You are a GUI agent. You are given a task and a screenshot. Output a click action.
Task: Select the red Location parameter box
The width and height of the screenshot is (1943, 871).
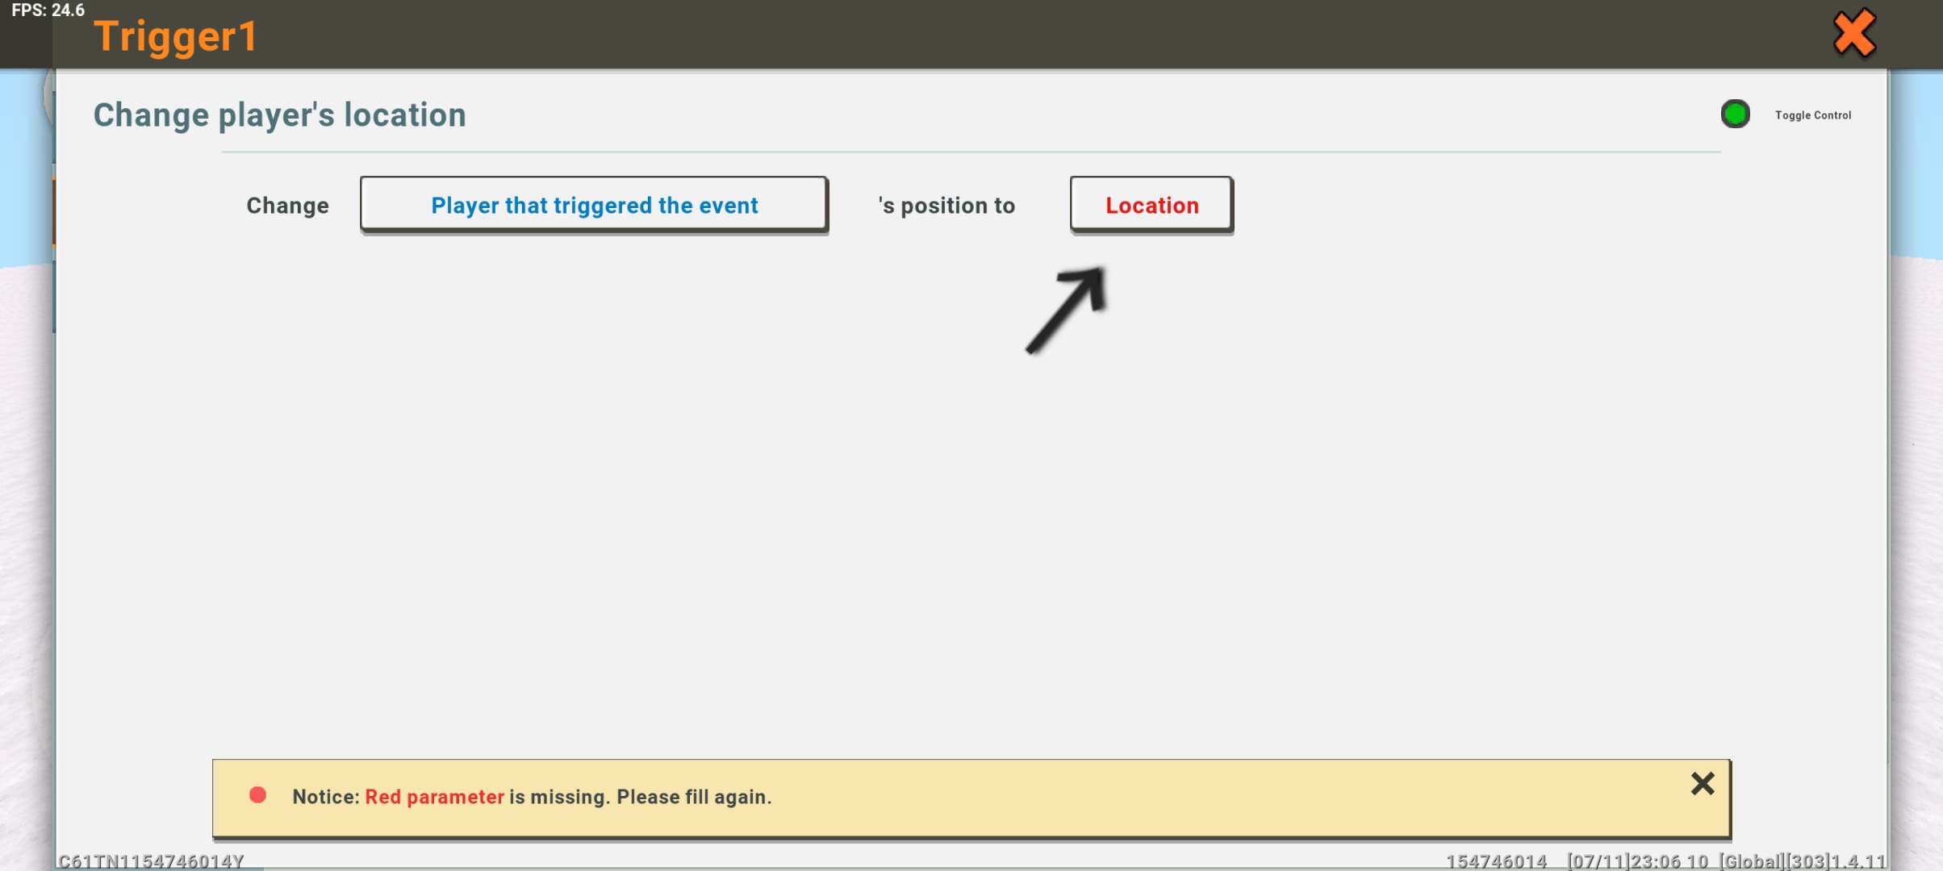[1151, 205]
